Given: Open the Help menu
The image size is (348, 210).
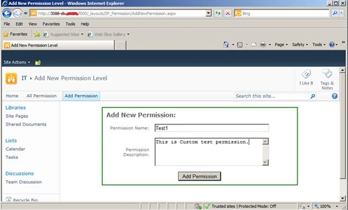Looking at the screenshot, I should point(85,24).
